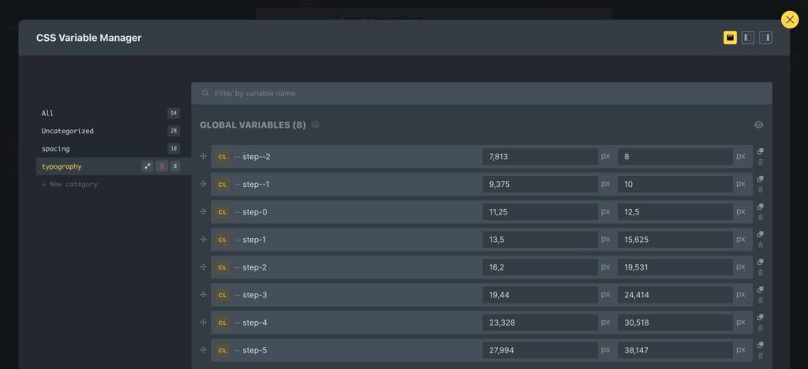The width and height of the screenshot is (808, 369).
Task: Edit the 19,531 value field
Action: 675,267
